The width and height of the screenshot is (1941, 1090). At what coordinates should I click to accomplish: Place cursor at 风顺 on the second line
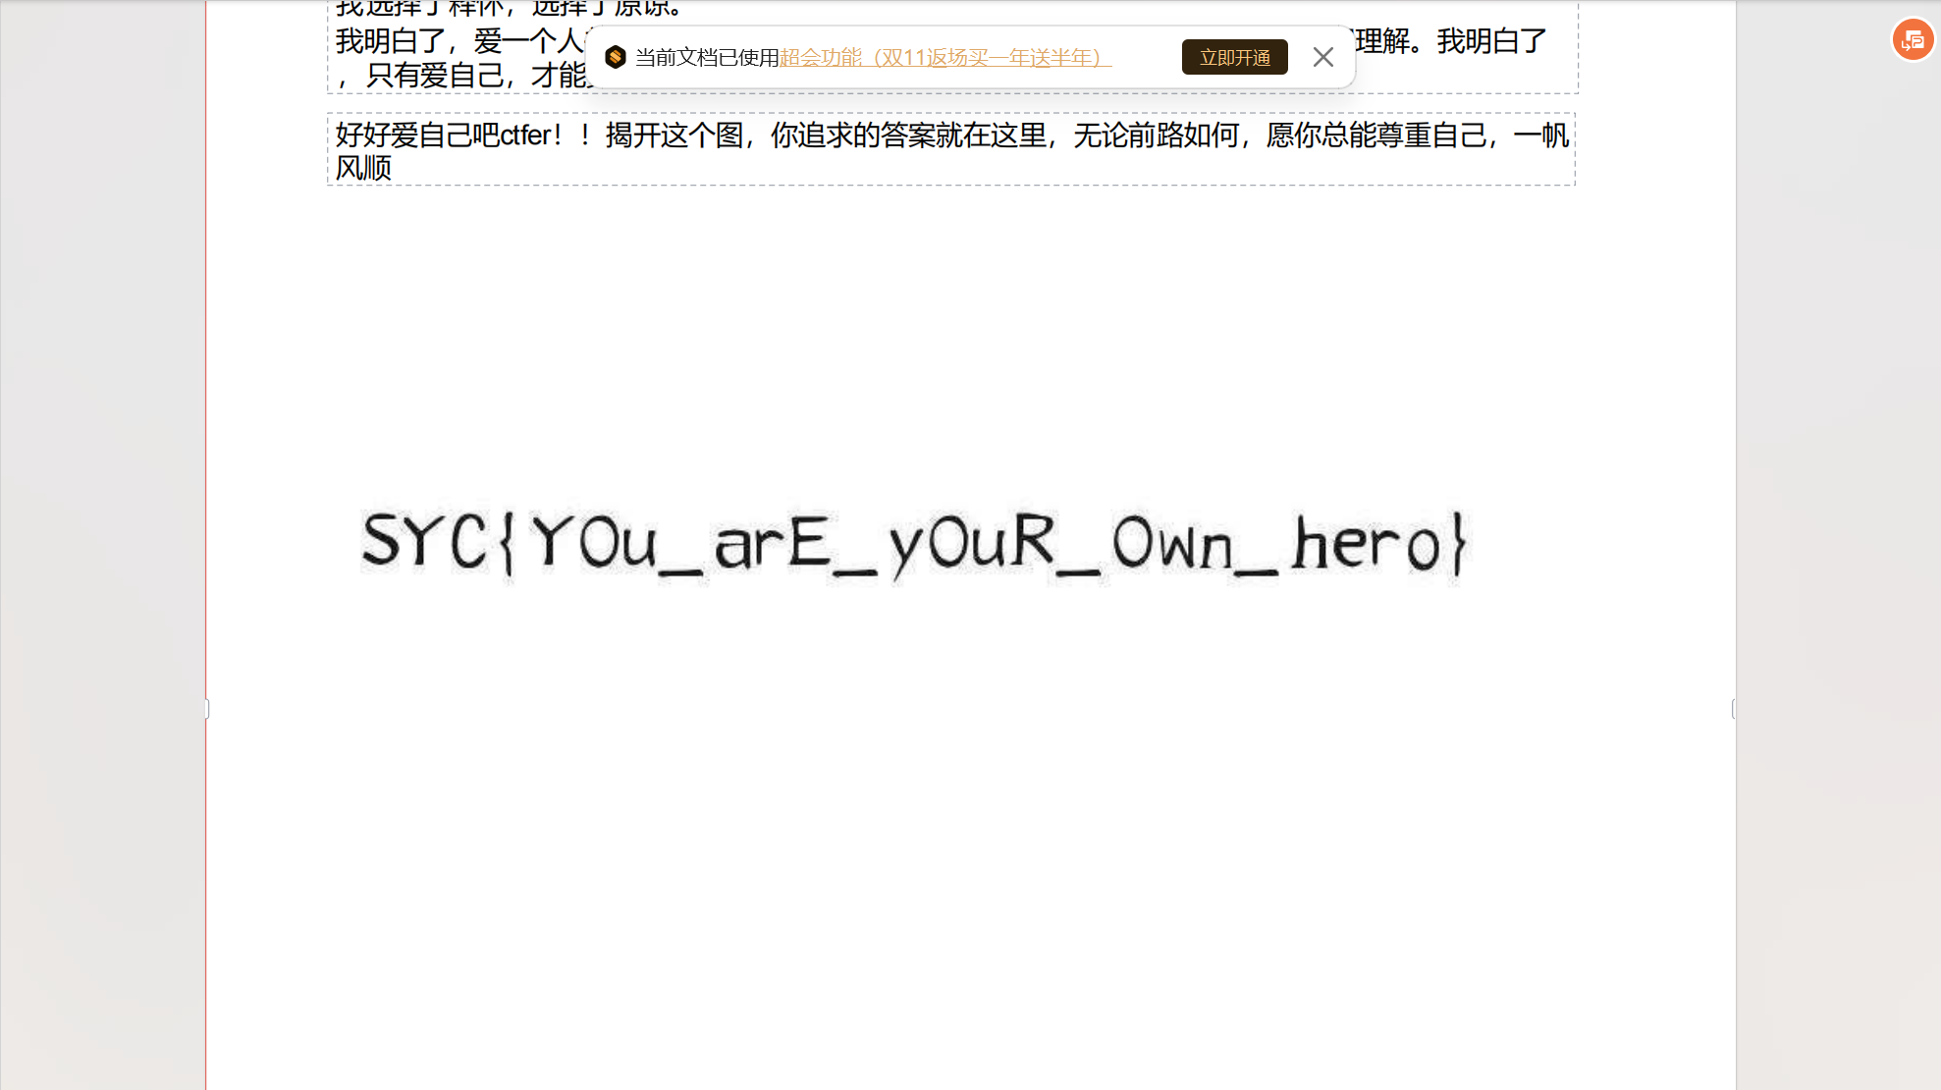tap(363, 168)
